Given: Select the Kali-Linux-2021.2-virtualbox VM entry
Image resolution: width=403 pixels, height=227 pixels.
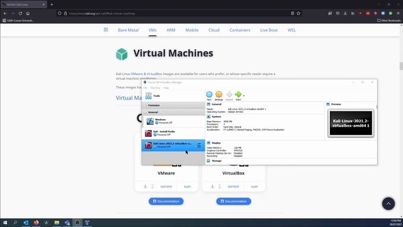Looking at the screenshot, I should 173,145.
